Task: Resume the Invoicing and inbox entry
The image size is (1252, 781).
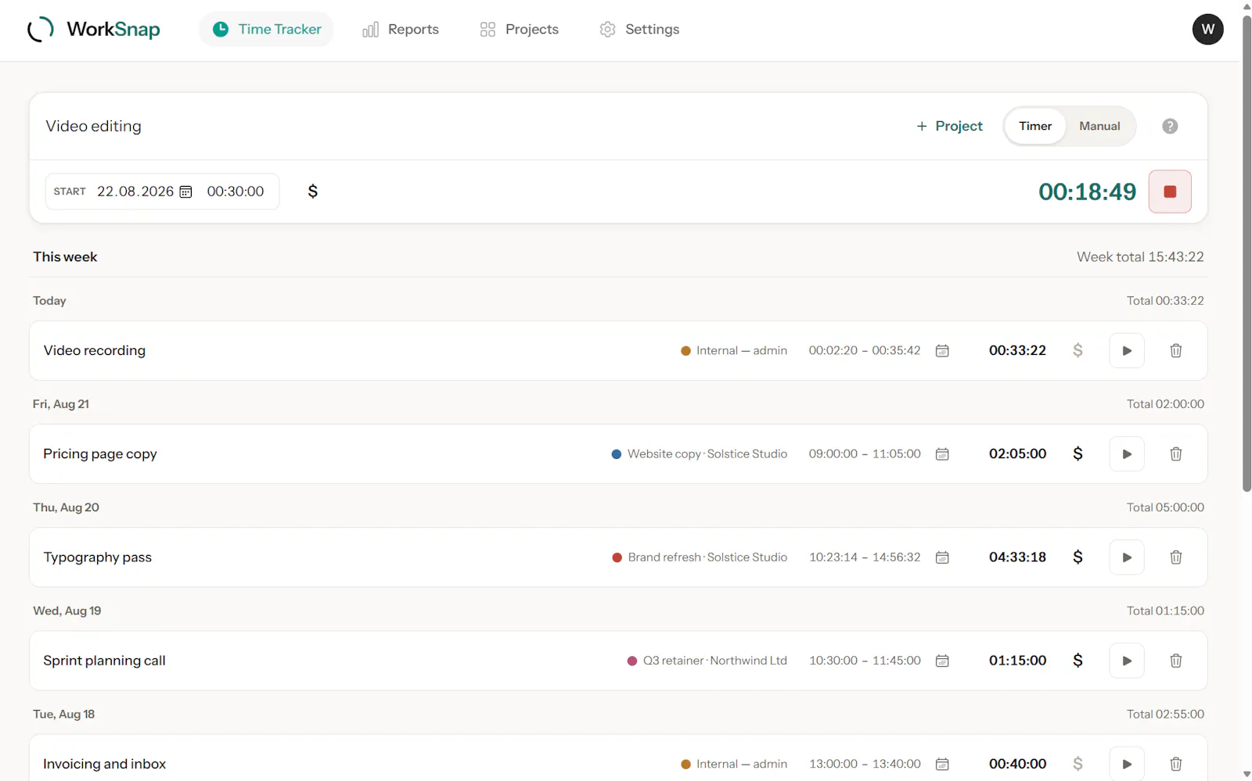Action: (x=1127, y=764)
